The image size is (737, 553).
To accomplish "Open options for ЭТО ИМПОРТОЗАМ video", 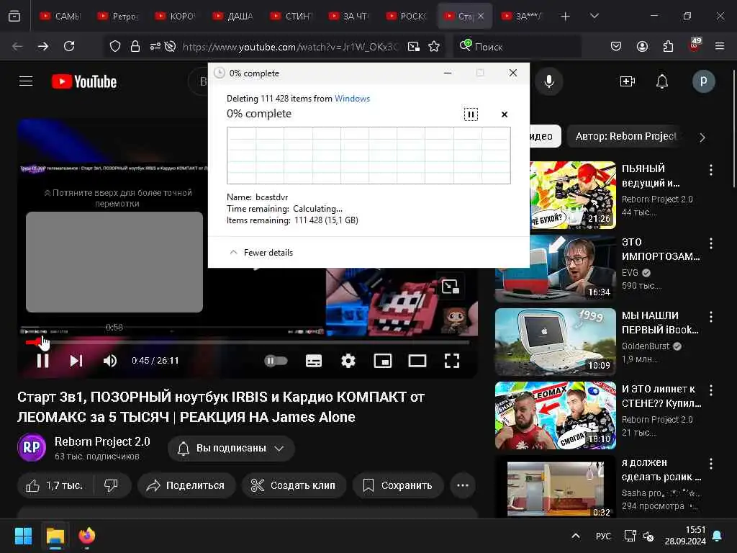I will (x=710, y=243).
